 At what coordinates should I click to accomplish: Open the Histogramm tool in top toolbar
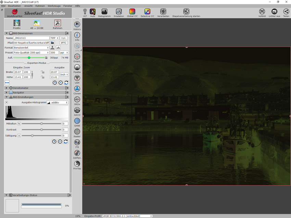point(104,12)
